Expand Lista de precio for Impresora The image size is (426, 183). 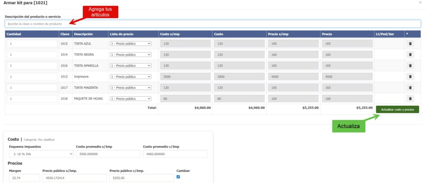click(x=131, y=77)
